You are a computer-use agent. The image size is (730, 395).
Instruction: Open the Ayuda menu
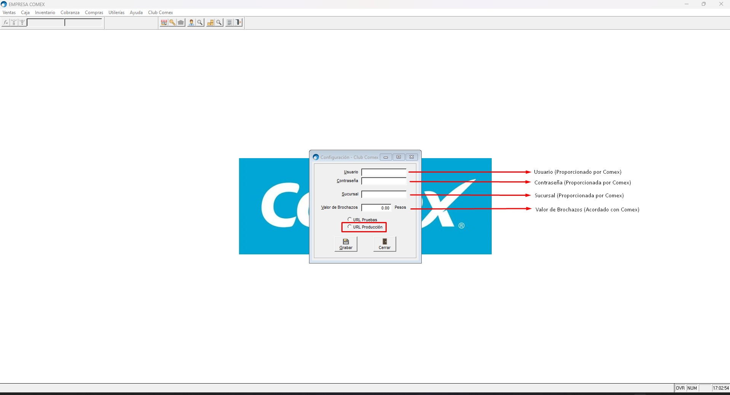[136, 13]
